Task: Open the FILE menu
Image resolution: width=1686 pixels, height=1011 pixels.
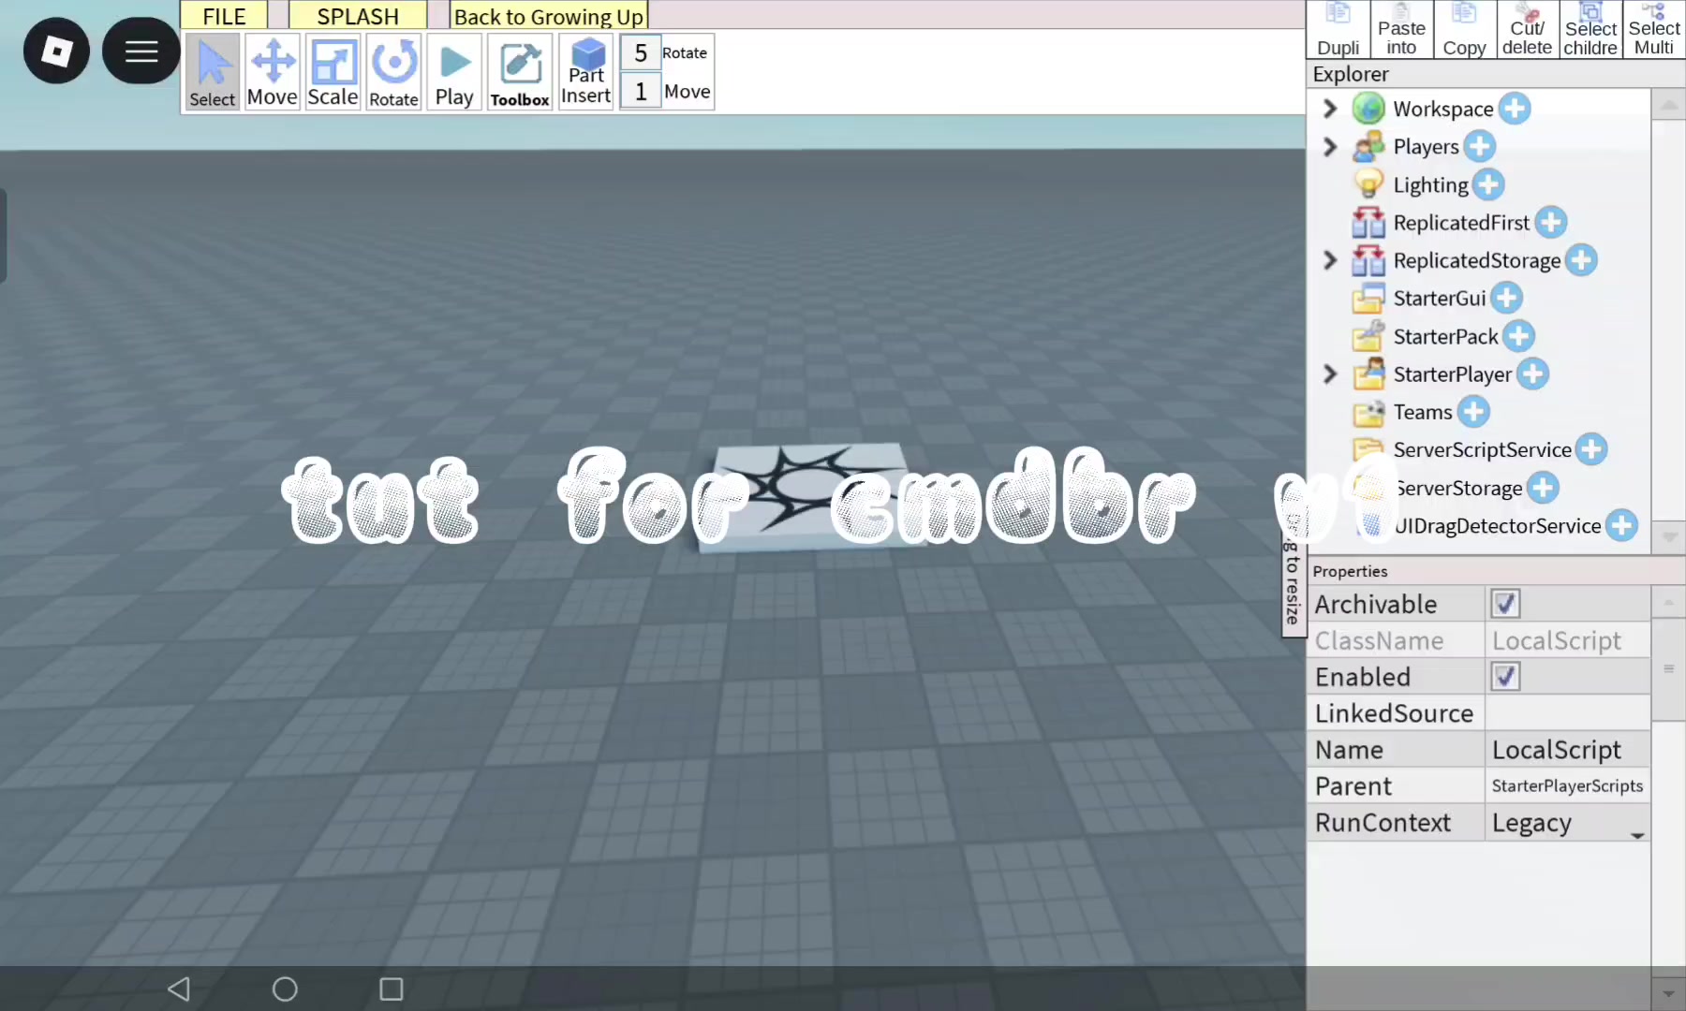Action: [224, 15]
